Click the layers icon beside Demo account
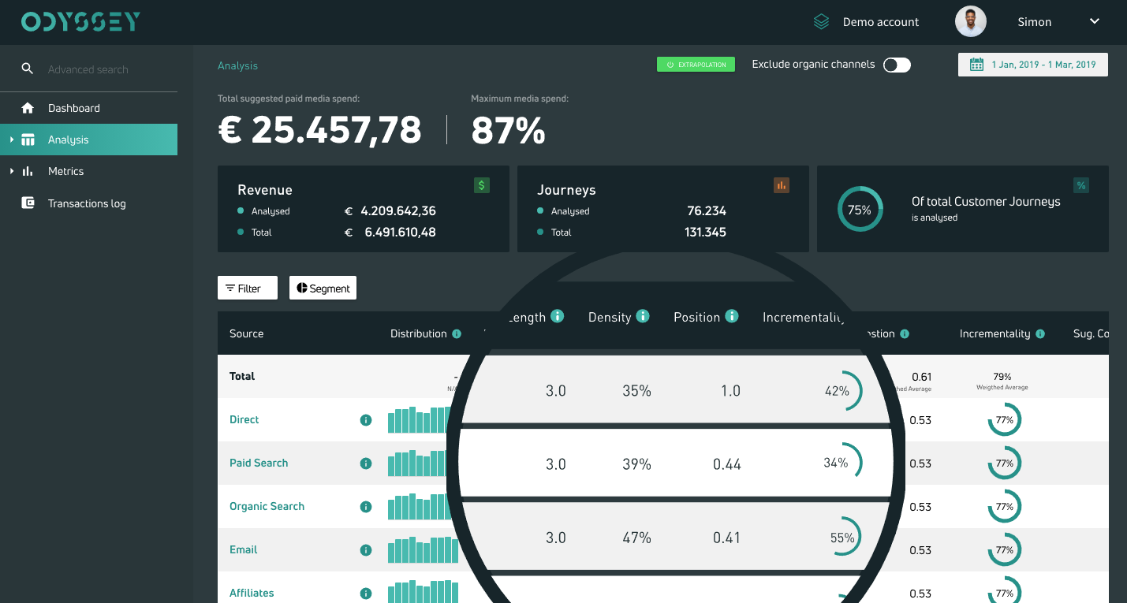This screenshot has height=603, width=1127. (822, 21)
